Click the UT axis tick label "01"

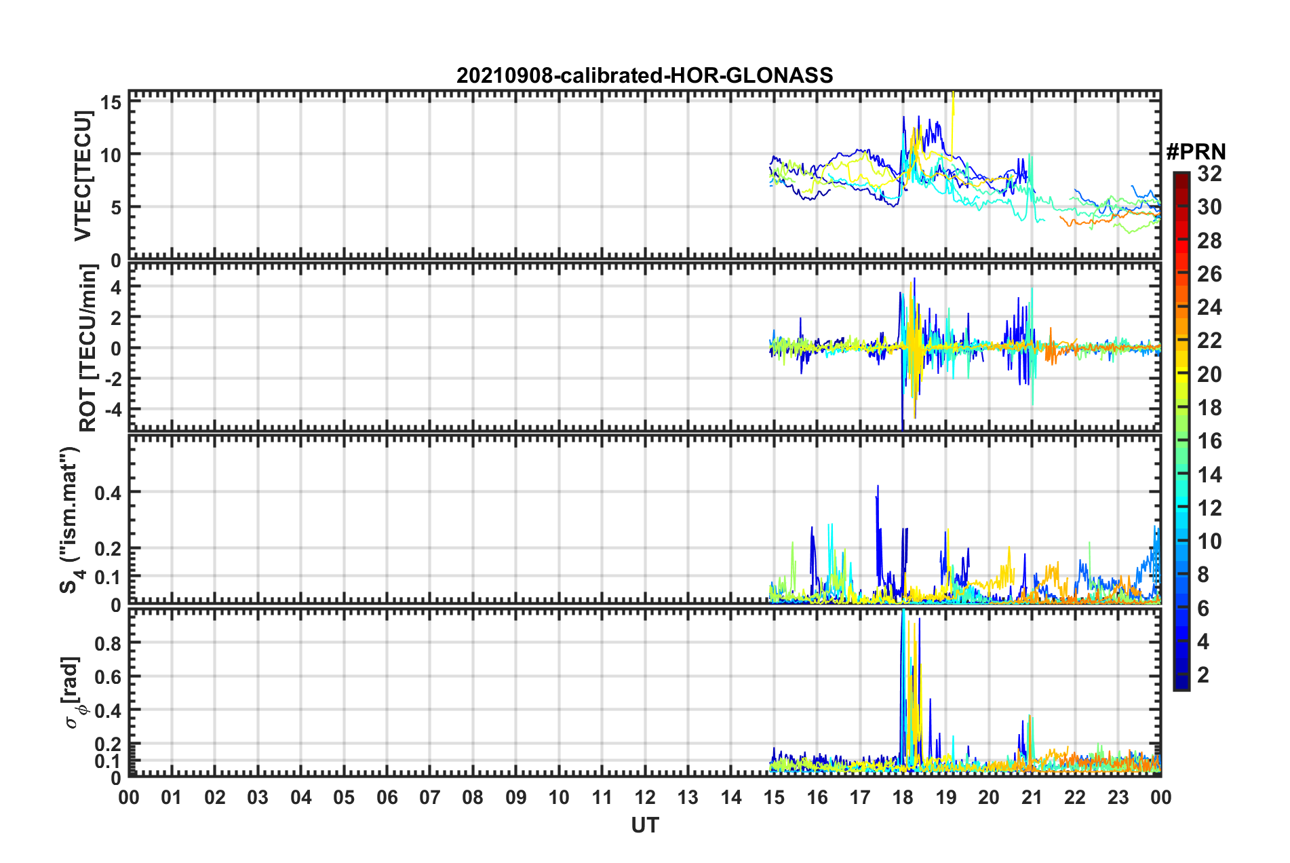click(172, 797)
